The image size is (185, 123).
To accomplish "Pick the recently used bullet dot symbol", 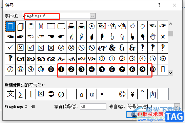I will 102,94.
